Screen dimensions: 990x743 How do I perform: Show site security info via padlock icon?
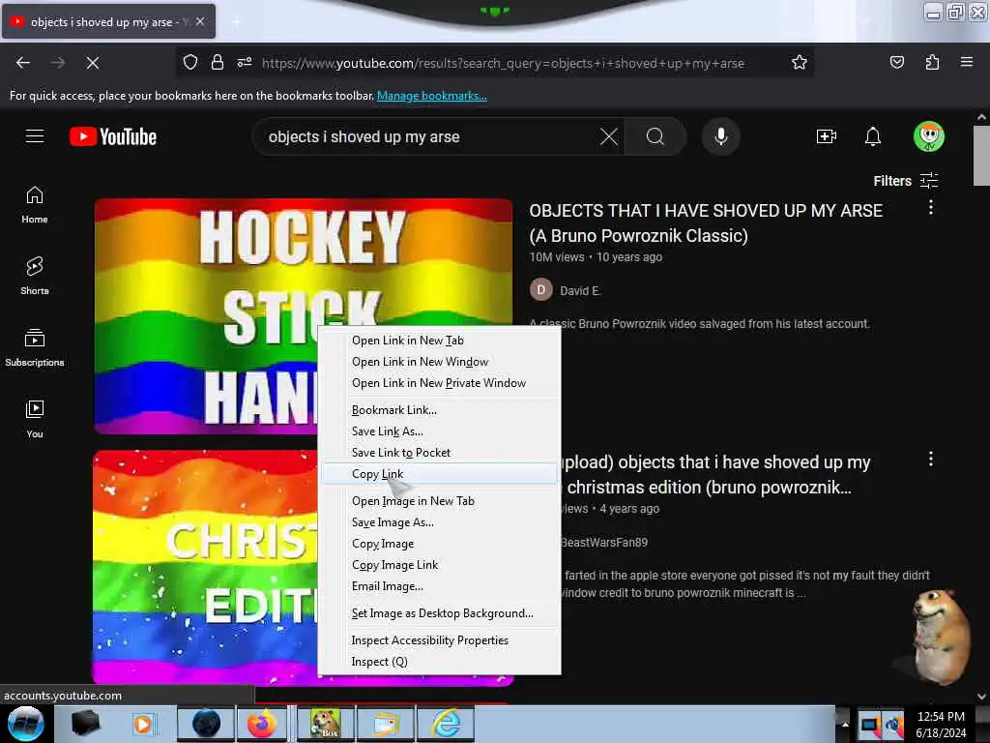(218, 62)
